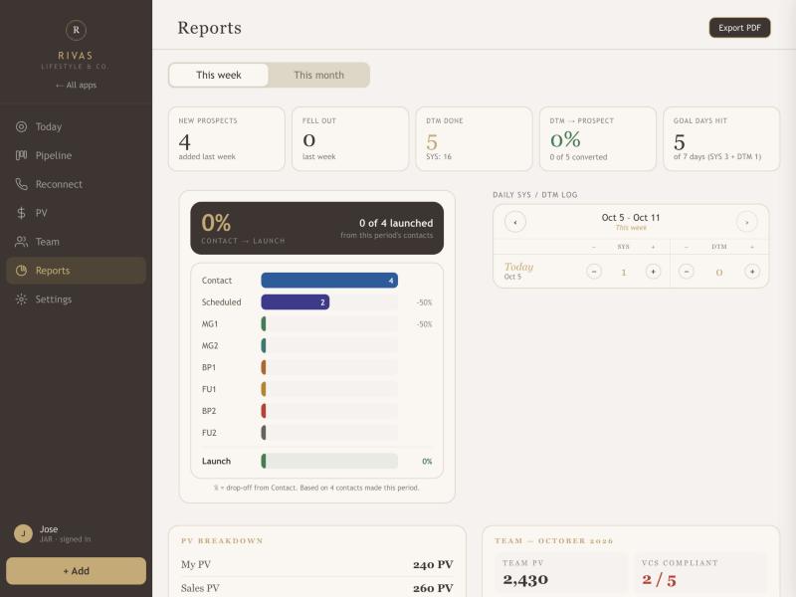Click the Team PV value 2,430

(x=525, y=579)
